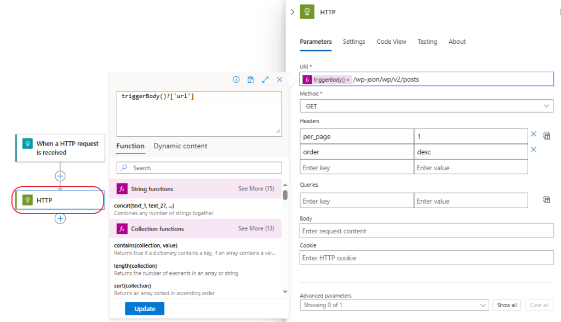561x322 pixels.
Task: Click the function list scroll-down arrow
Action: coord(285,291)
